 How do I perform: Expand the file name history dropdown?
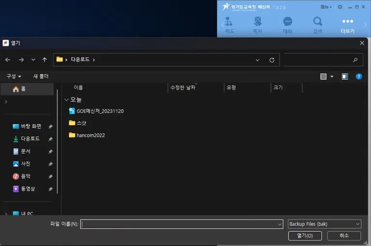[x=280, y=224]
